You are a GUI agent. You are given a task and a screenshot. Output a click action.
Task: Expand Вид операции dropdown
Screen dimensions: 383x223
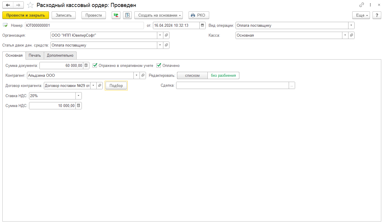(x=351, y=25)
